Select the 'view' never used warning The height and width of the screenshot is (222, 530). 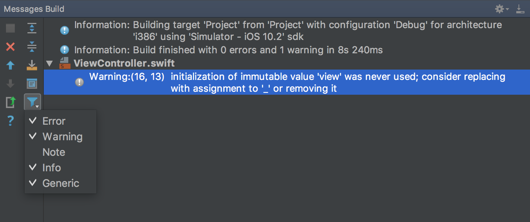click(x=287, y=83)
